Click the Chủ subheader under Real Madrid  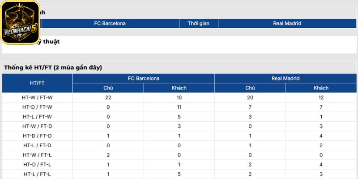click(x=250, y=88)
